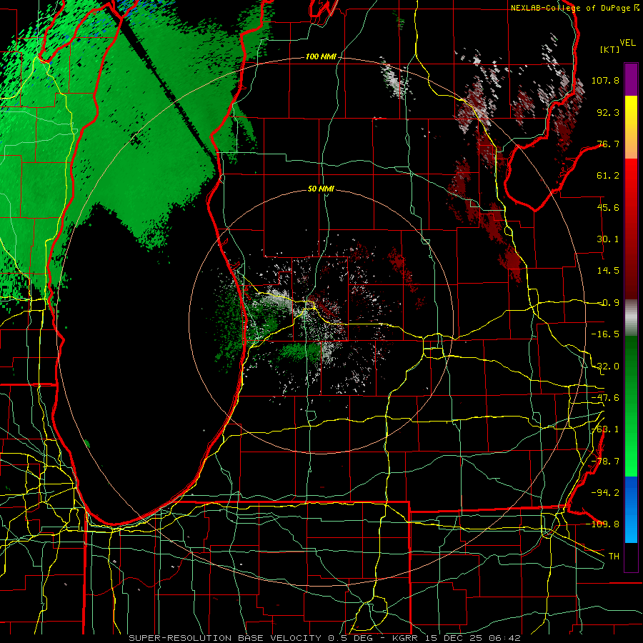Click the -94.2 legend value
This screenshot has width=643, height=643.
click(x=605, y=493)
